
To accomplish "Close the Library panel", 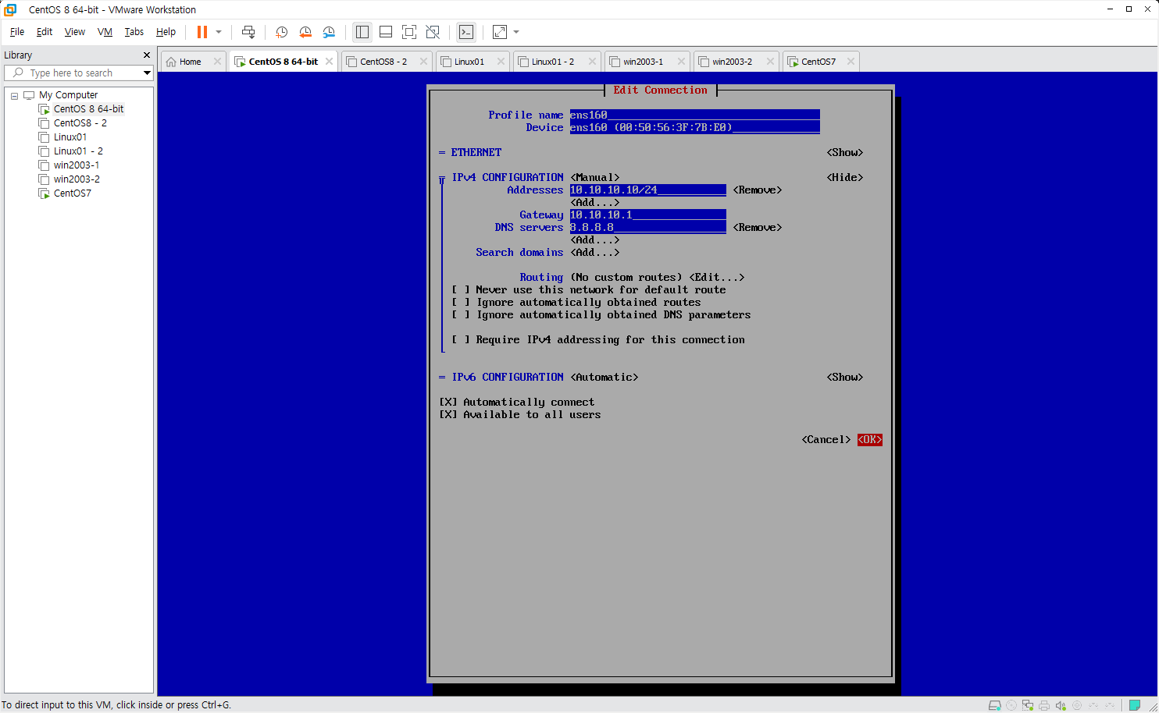I will 146,55.
